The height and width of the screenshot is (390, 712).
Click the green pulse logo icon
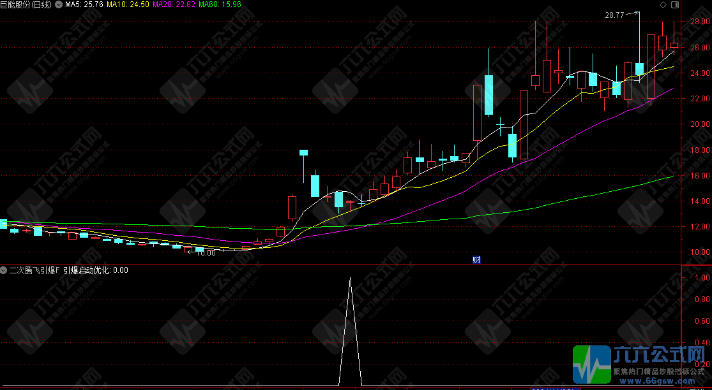click(x=591, y=366)
